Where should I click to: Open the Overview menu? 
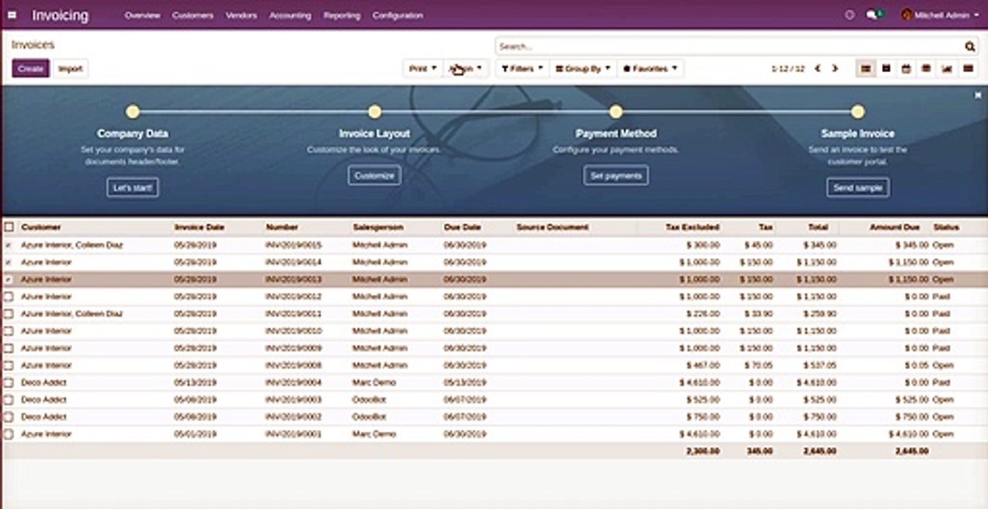point(142,15)
